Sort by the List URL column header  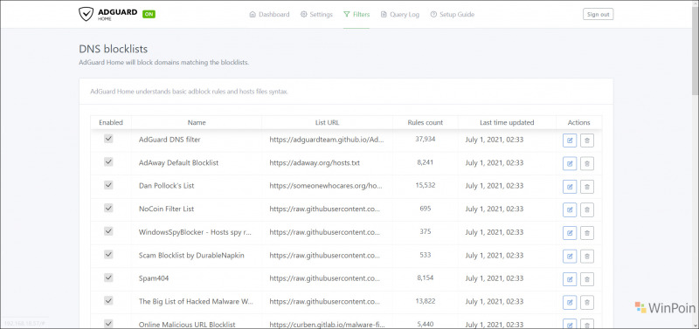click(x=327, y=122)
